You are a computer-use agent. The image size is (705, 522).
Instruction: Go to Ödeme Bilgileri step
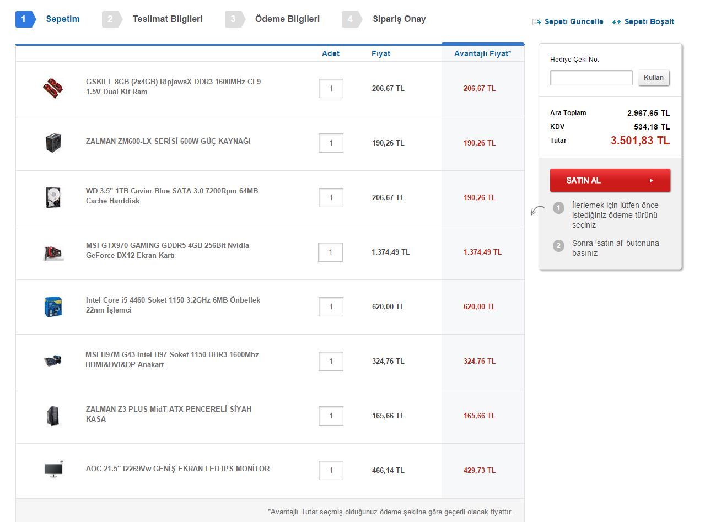[272, 19]
